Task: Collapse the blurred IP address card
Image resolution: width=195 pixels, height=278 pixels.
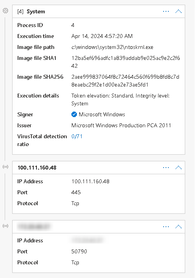Action: (x=178, y=227)
